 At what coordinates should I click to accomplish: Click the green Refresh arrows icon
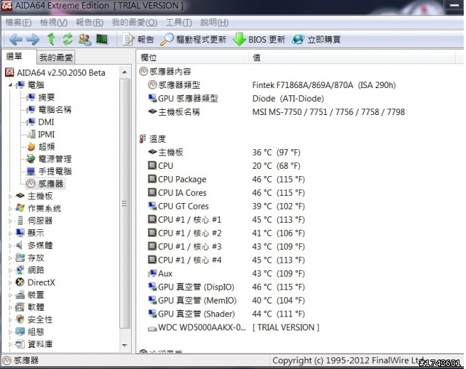(x=68, y=39)
